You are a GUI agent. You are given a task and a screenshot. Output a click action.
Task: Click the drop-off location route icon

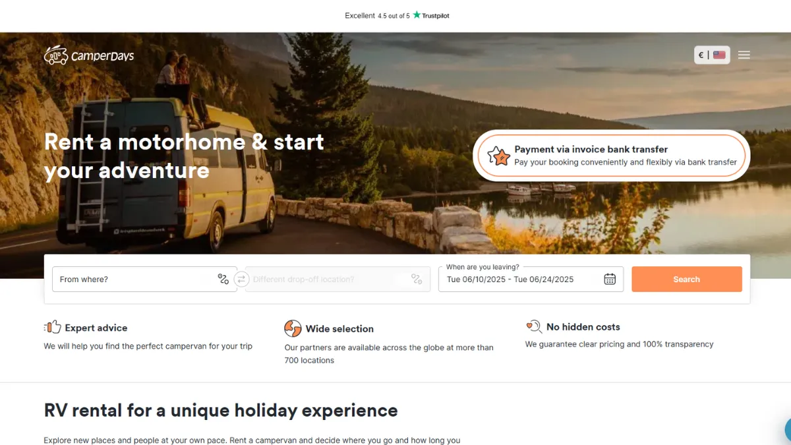(x=417, y=280)
